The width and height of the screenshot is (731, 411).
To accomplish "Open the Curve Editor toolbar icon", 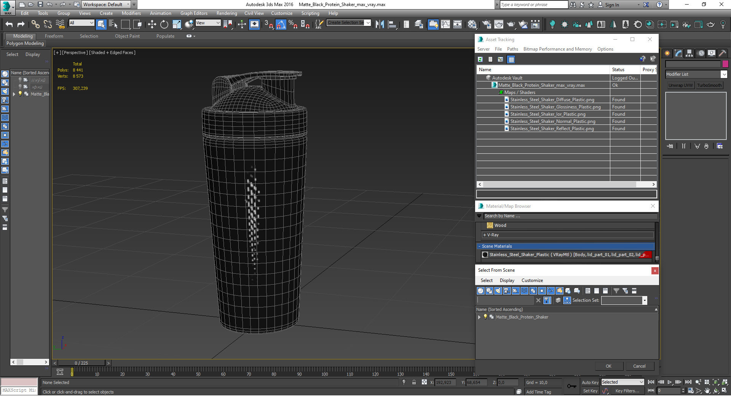I will tap(445, 24).
